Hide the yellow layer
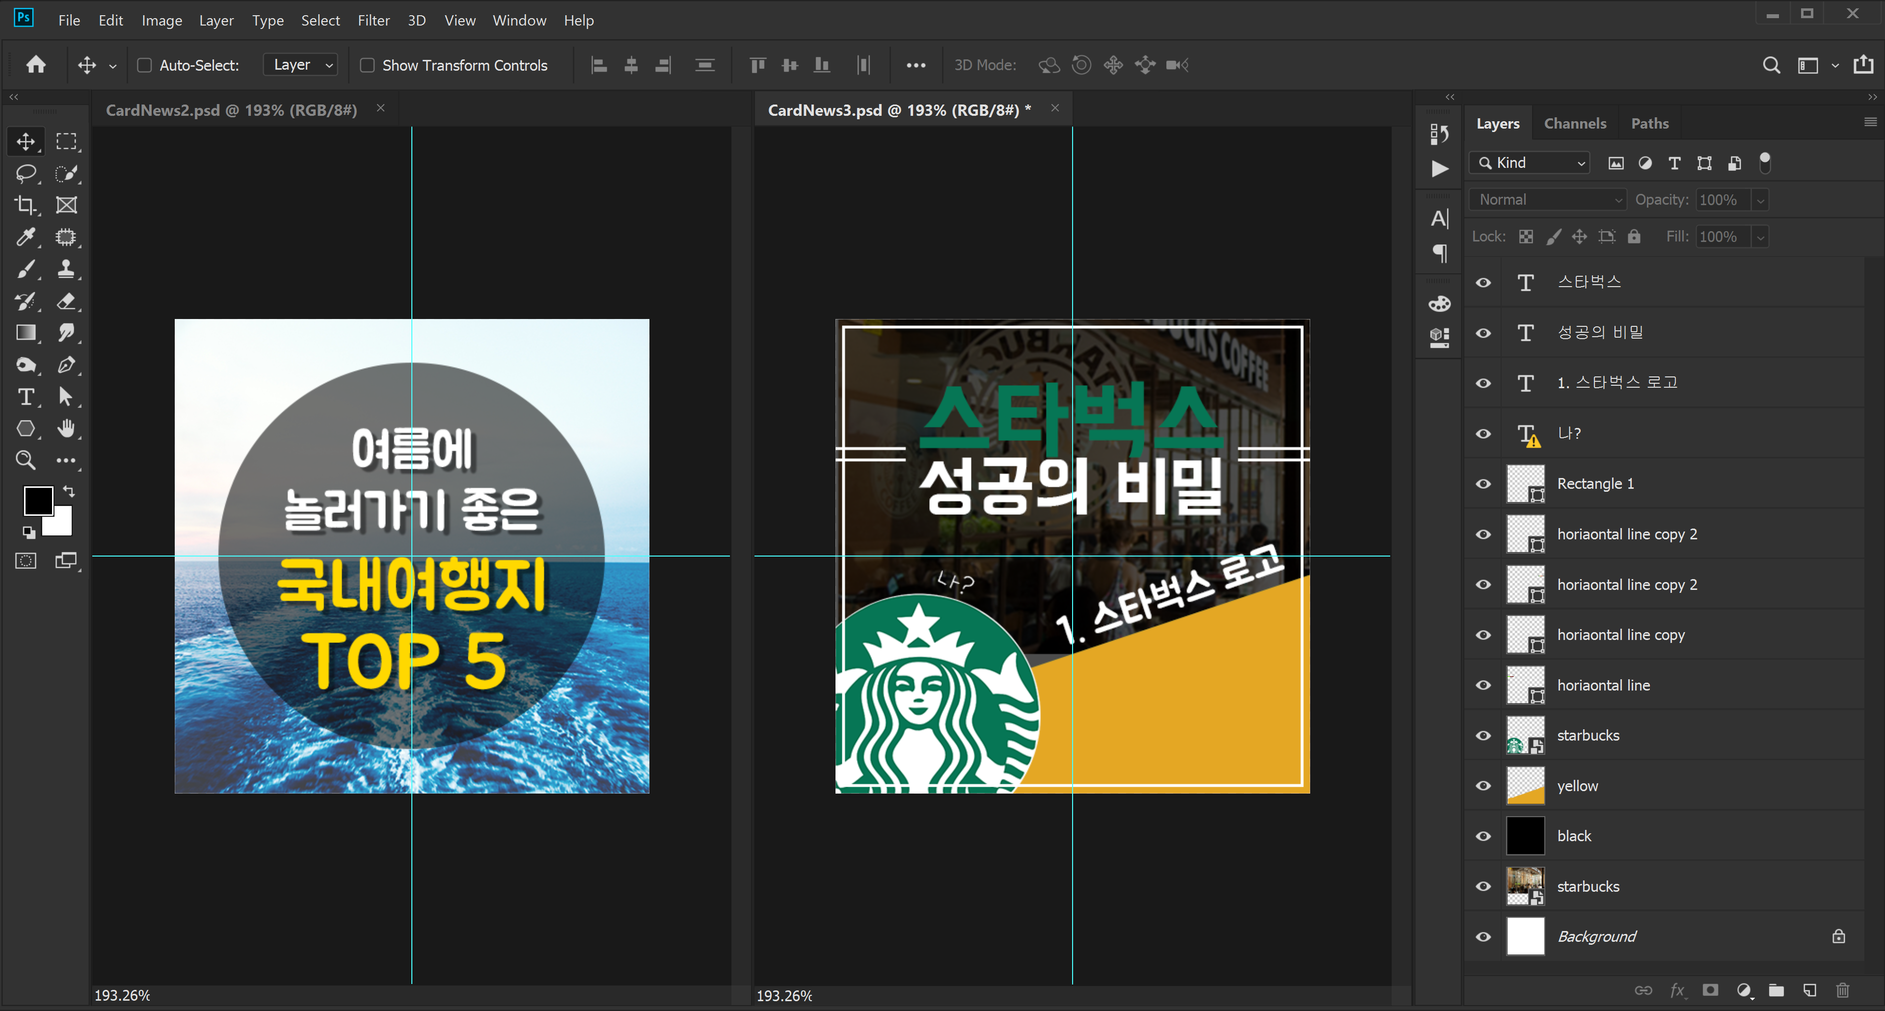Viewport: 1885px width, 1011px height. click(x=1483, y=786)
